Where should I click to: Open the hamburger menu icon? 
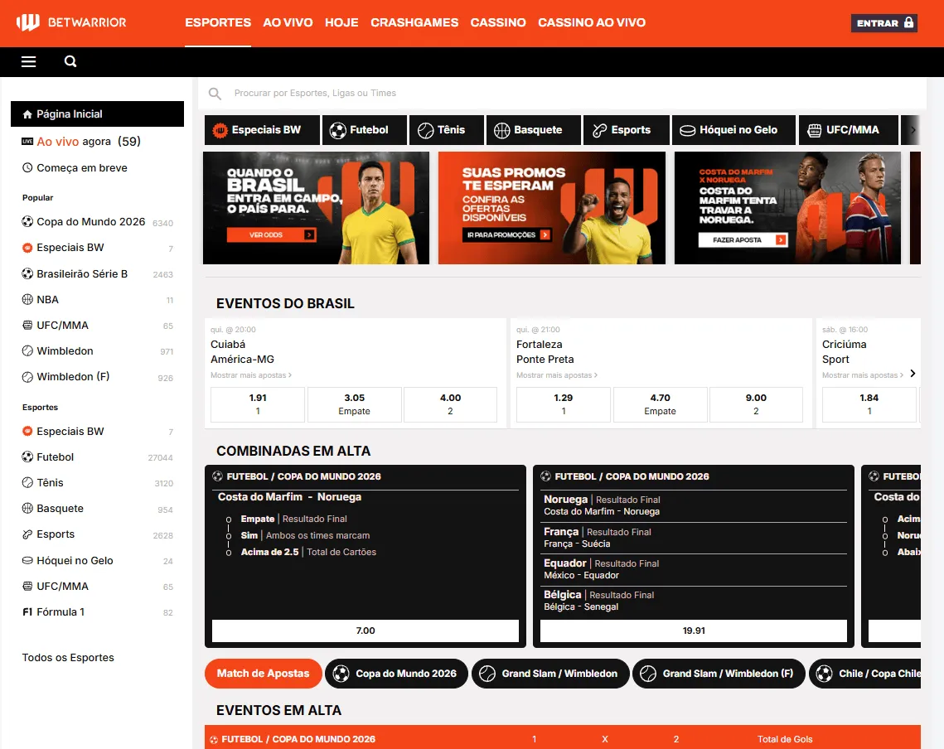coord(28,61)
